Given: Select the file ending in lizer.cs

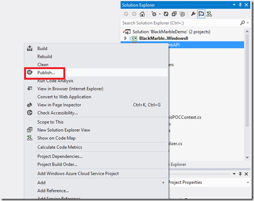Looking at the screenshot, I should coord(175,144).
